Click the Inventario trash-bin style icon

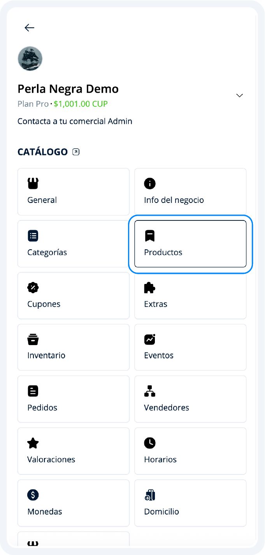coord(33,339)
